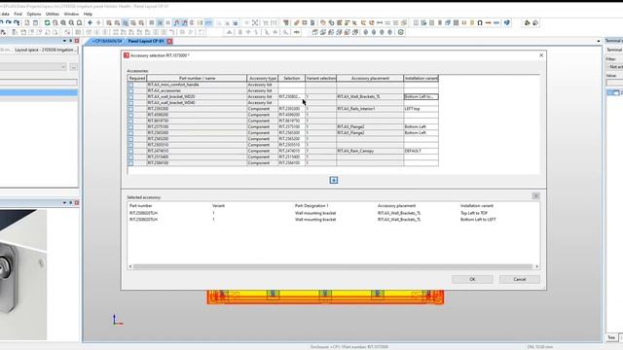623x350 pixels.
Task: Click the paint bucket icon left of far right
Action: coord(528,23)
